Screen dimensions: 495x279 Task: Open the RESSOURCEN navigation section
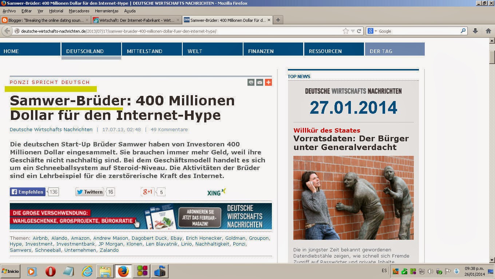(x=334, y=49)
